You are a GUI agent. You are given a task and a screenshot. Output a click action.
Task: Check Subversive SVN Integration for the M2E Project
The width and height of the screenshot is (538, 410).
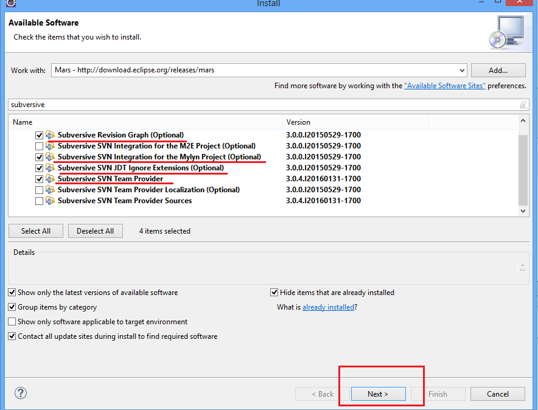click(x=39, y=147)
